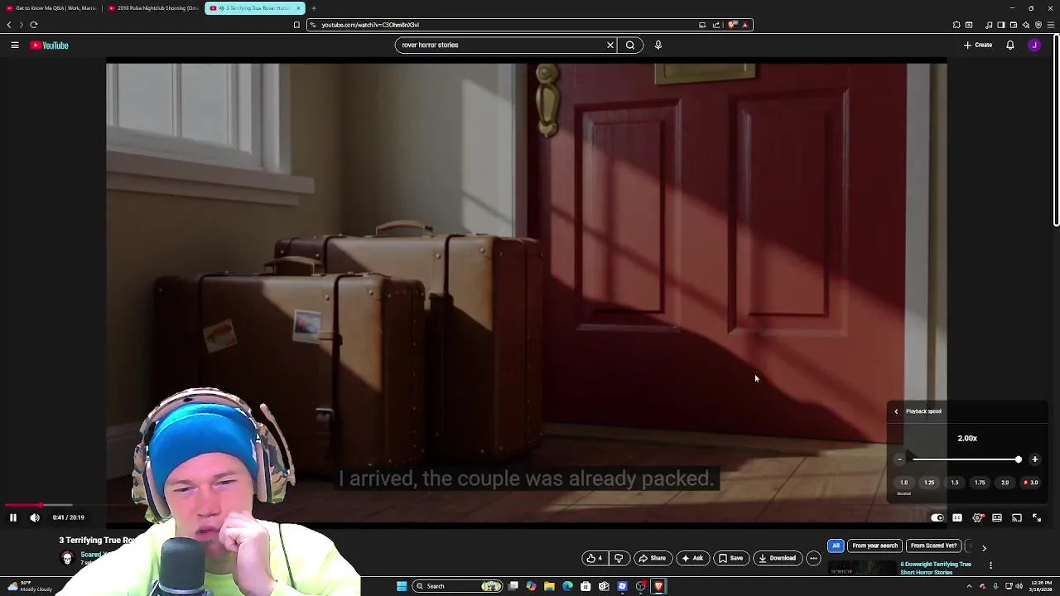Toggle closed captions in player
The image size is (1060, 596).
pos(957,517)
